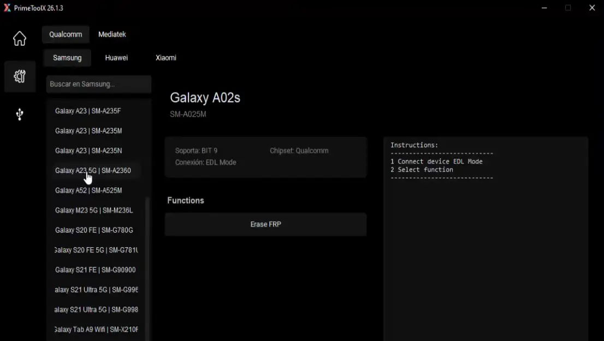This screenshot has height=341, width=604.
Task: Switch to the Mediatek tab
Action: [112, 34]
